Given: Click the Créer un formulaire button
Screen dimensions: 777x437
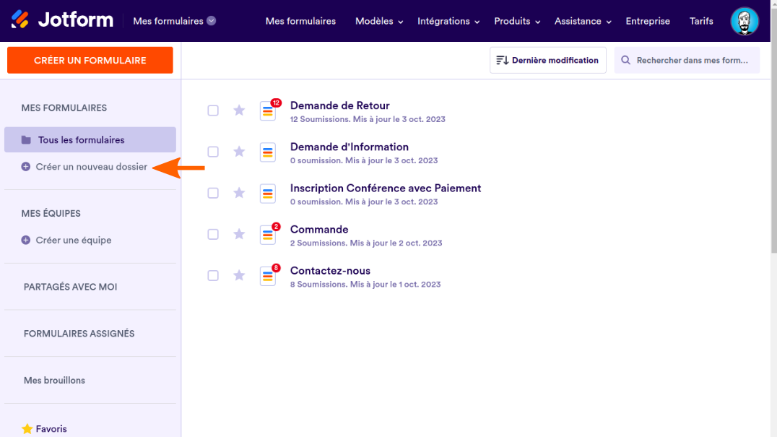Looking at the screenshot, I should (x=90, y=60).
